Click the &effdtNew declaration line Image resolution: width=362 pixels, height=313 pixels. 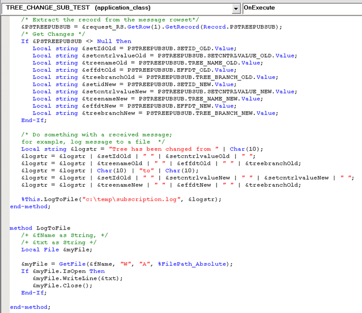click(x=135, y=106)
